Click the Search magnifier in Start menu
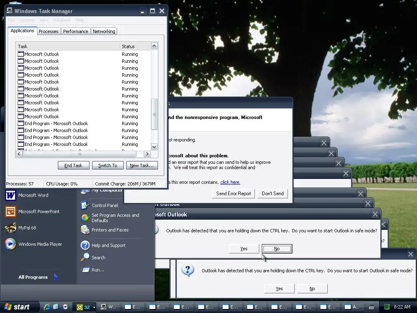This screenshot has height=313, width=417. (x=85, y=258)
